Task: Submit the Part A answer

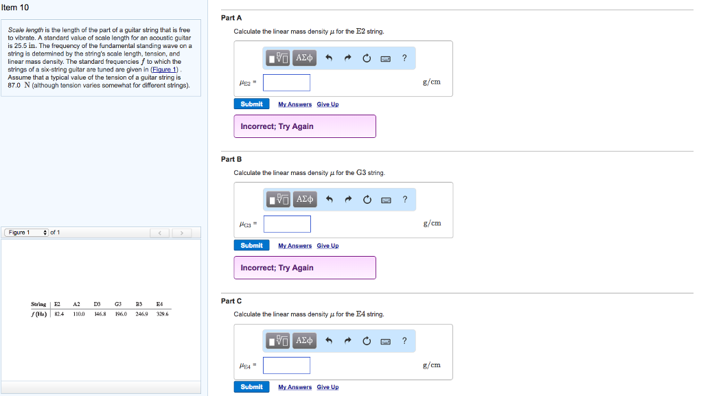Action: (251, 104)
